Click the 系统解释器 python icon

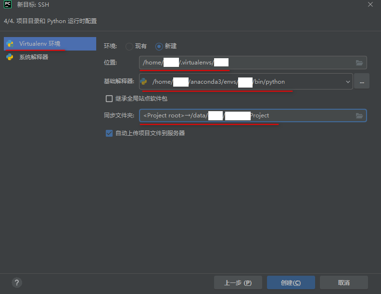coord(10,57)
